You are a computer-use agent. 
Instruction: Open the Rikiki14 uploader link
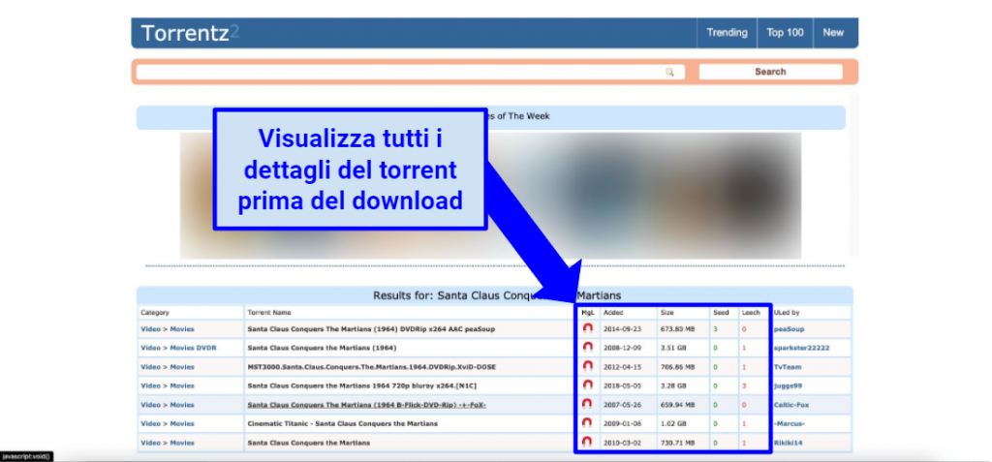pyautogui.click(x=789, y=443)
